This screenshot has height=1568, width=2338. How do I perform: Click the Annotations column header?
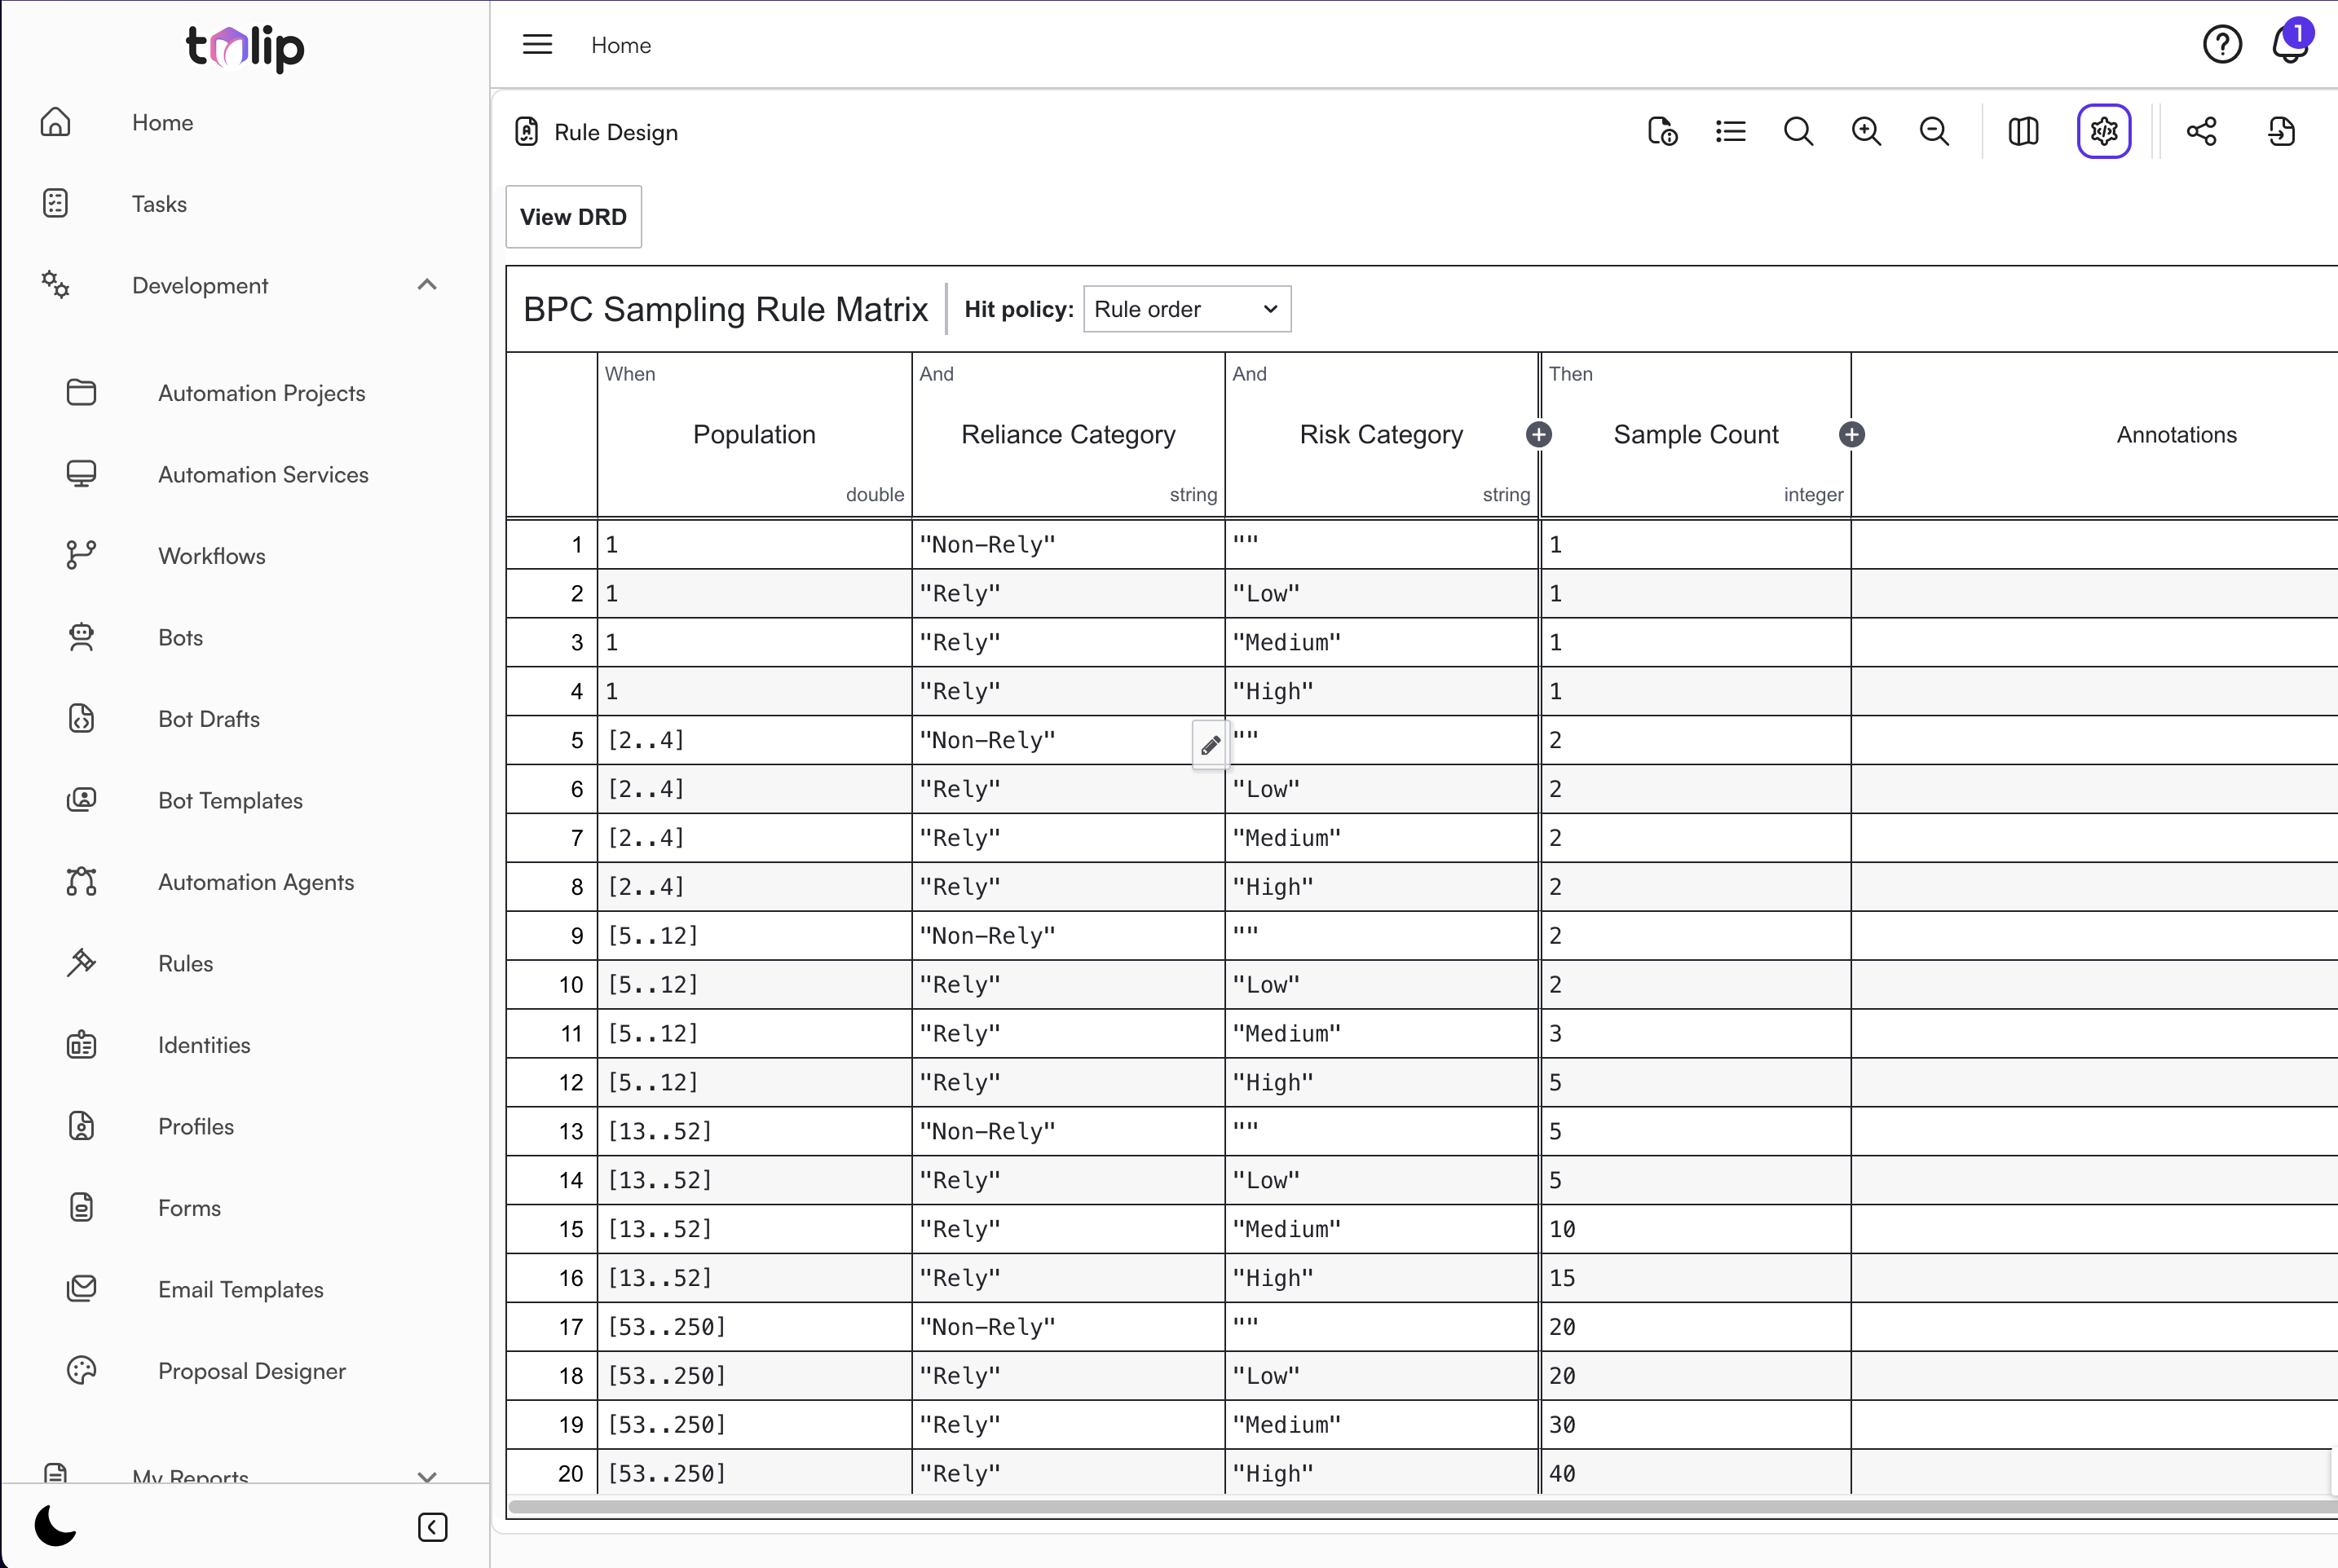(2176, 434)
